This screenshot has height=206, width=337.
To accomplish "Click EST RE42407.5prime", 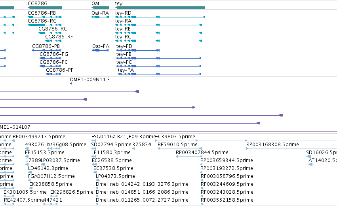I will tap(24, 200).
